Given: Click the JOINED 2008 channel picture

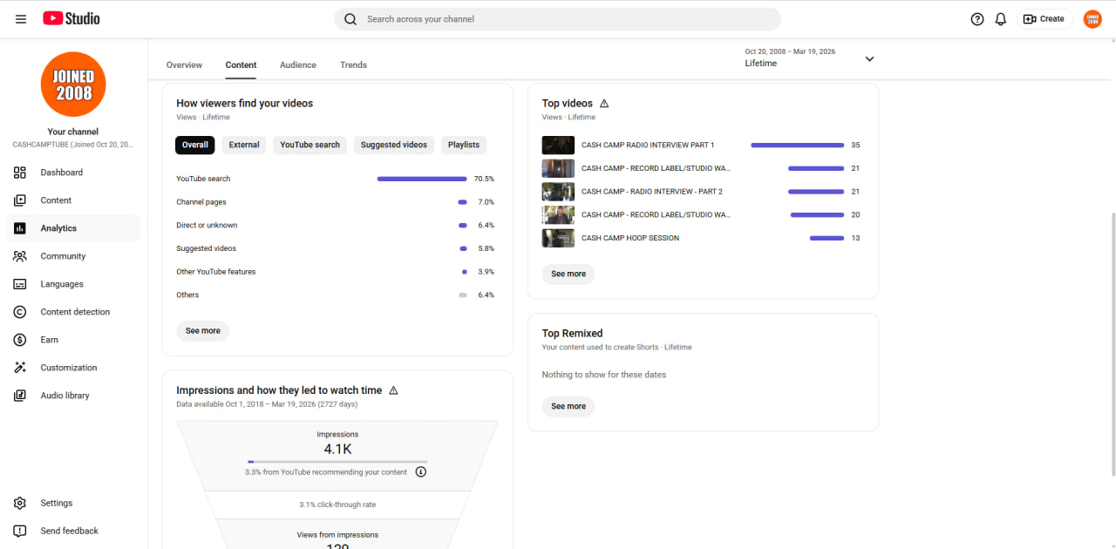Looking at the screenshot, I should [x=73, y=85].
